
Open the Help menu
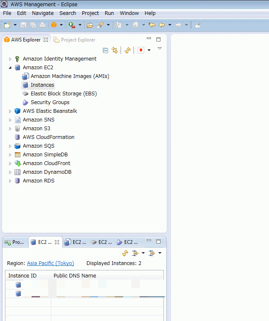pyautogui.click(x=150, y=13)
